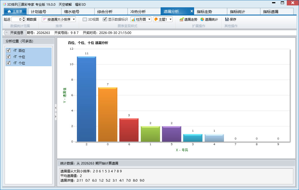Uncheck the 百位 position checkbox
Image resolution: width=299 pixels, height=190 pixels.
coord(8,50)
